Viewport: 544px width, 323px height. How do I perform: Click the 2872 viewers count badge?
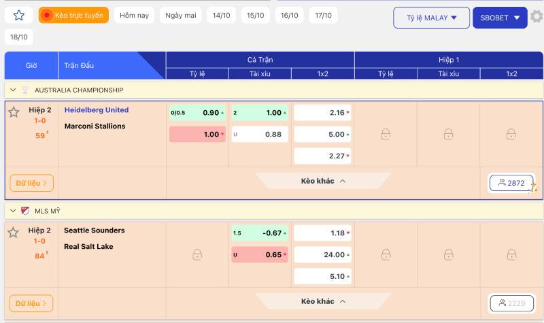(x=511, y=183)
